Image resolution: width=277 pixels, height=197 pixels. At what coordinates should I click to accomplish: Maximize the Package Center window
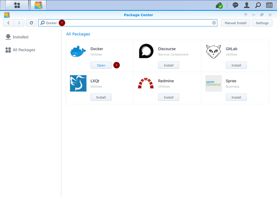262,15
